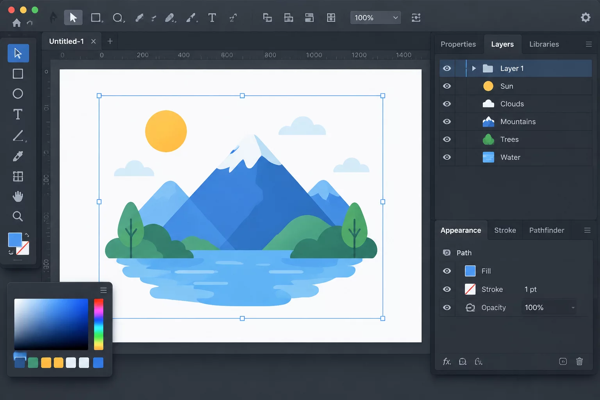Viewport: 600px width, 400px height.
Task: Open the 100% zoom dropdown
Action: click(x=375, y=18)
